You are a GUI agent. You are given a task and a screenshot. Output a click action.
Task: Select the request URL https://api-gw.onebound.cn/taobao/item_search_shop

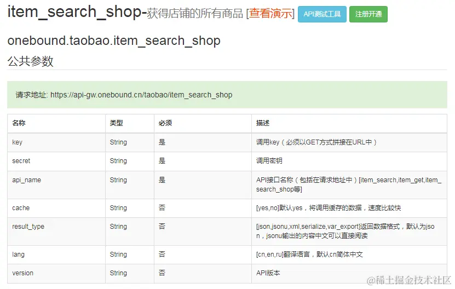[x=141, y=95]
